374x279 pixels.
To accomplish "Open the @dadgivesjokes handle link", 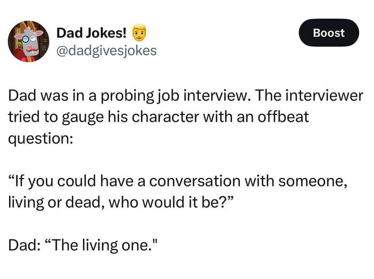I will [106, 51].
